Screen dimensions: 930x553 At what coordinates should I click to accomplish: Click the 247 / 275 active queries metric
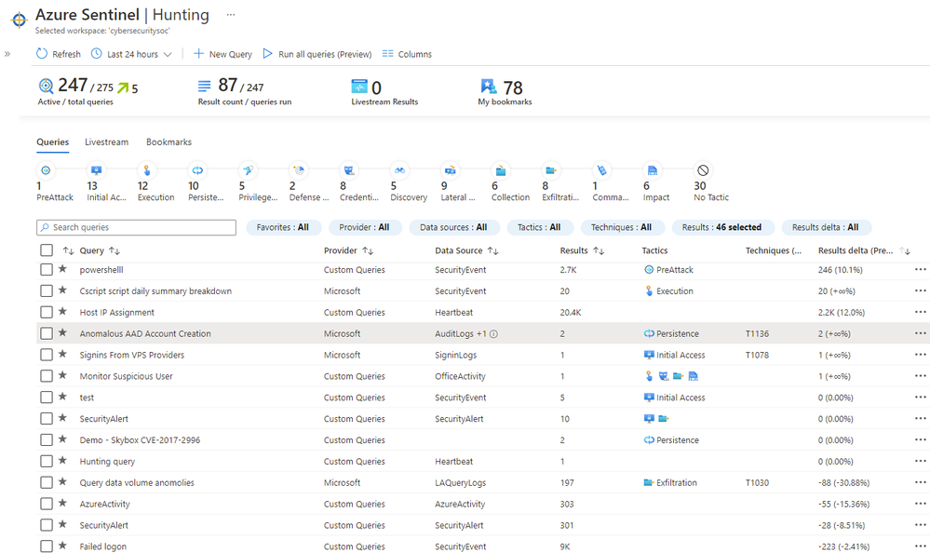pos(88,91)
